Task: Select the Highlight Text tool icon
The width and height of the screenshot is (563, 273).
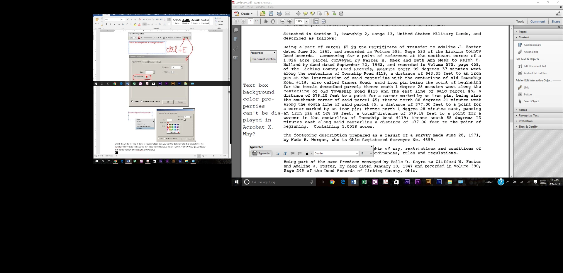Action: point(313,13)
